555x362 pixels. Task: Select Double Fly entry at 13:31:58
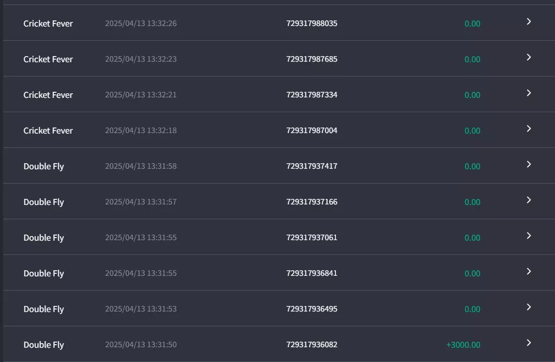[x=279, y=166]
